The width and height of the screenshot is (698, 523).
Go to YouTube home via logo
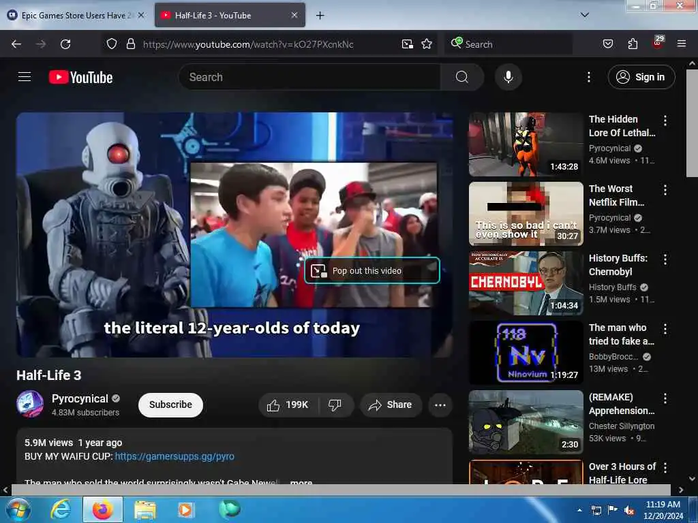[x=80, y=77]
